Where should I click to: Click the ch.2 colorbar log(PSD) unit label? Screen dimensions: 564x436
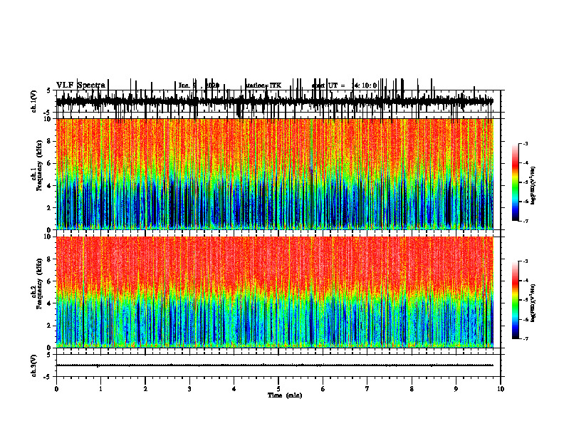[x=533, y=303]
